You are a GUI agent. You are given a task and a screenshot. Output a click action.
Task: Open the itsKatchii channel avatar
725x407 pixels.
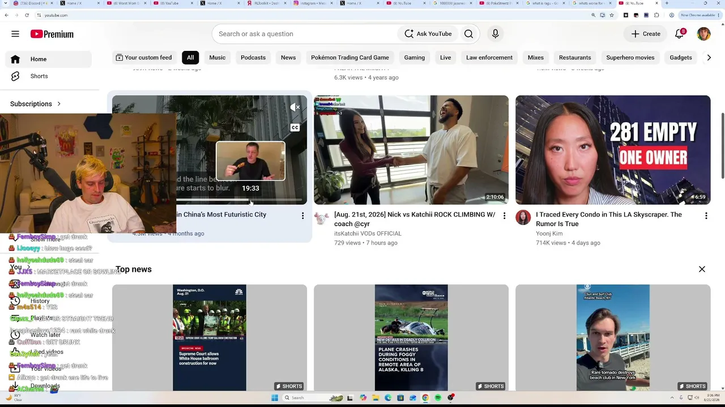click(322, 218)
